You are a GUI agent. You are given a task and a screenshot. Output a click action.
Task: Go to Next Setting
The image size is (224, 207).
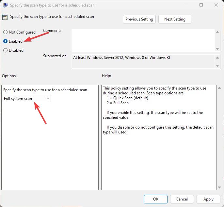(x=175, y=19)
